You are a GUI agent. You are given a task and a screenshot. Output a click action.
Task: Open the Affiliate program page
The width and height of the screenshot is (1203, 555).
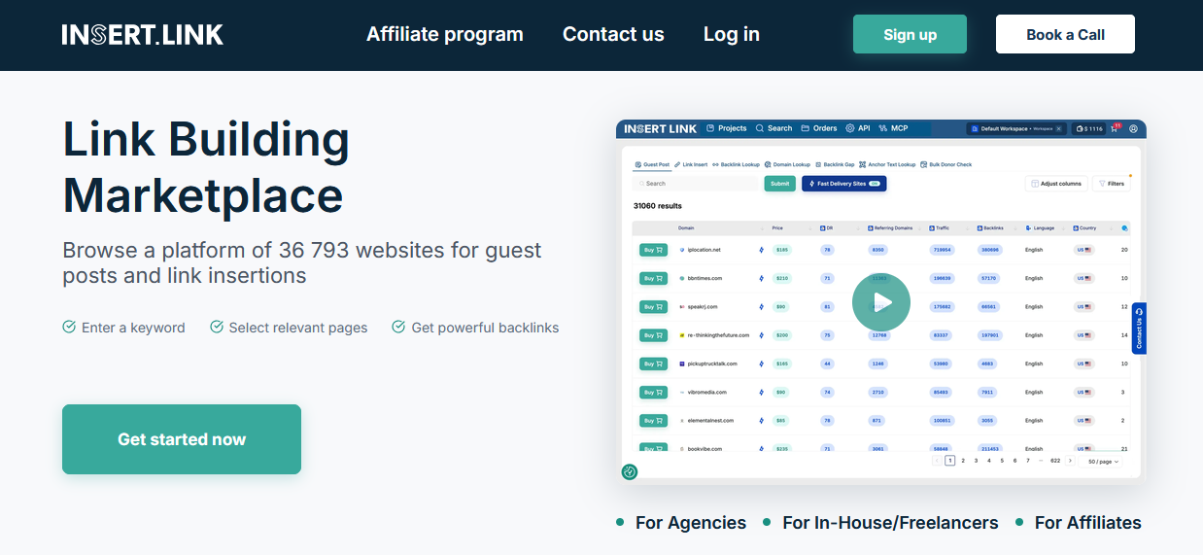click(445, 34)
